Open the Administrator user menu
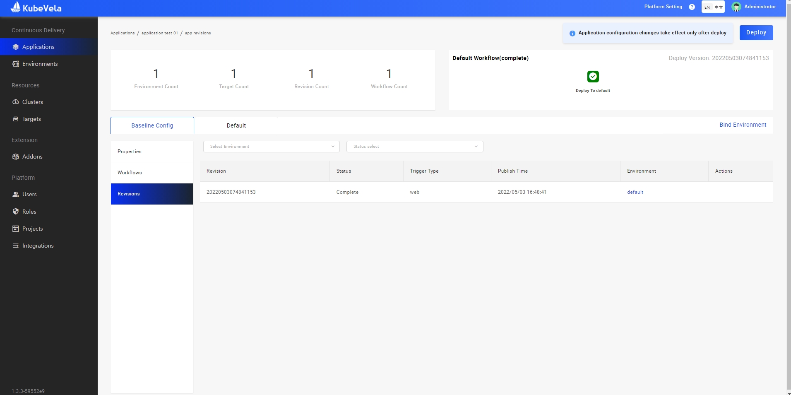 point(754,7)
